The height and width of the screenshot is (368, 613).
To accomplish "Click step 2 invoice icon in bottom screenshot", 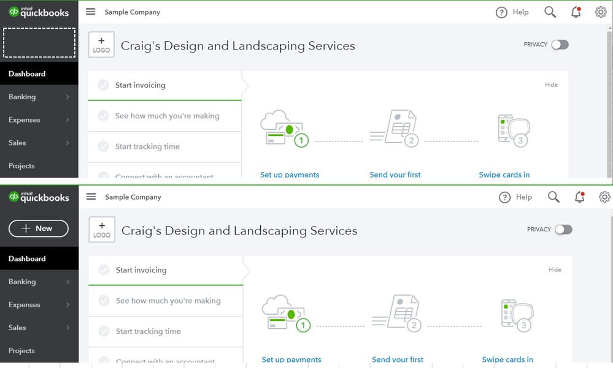I will [x=396, y=314].
